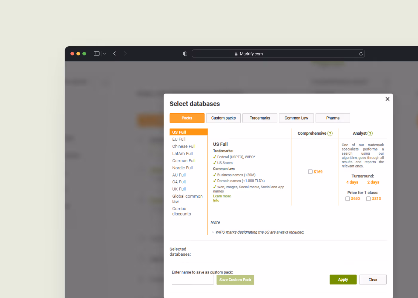Image resolution: width=418 pixels, height=298 pixels.
Task: Click the 2 days turnaround text
Action: [x=373, y=182]
